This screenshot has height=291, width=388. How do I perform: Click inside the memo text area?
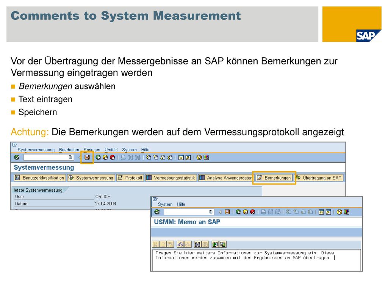coord(257,260)
